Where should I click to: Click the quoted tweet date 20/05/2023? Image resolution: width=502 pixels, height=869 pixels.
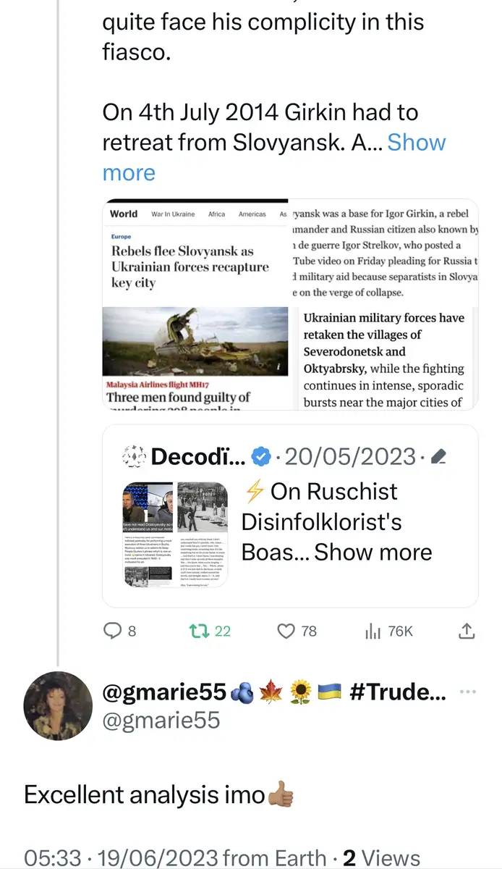click(x=350, y=457)
